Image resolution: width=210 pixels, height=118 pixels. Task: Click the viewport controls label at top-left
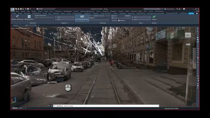[20, 28]
